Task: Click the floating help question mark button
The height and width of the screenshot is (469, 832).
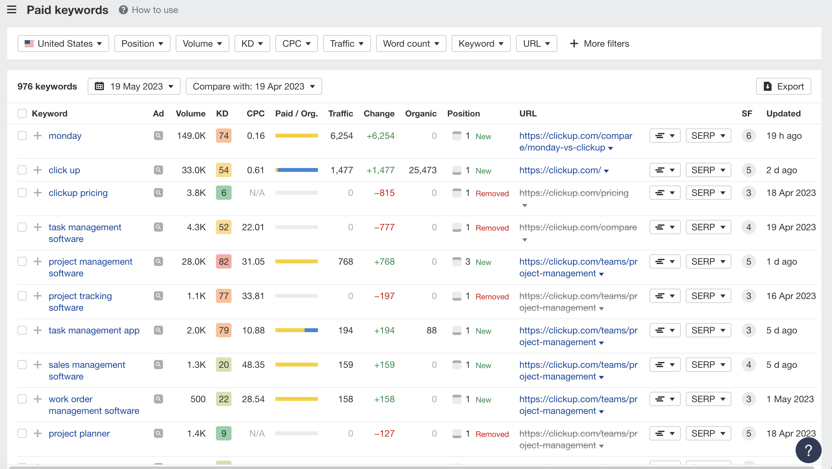Action: 808,450
